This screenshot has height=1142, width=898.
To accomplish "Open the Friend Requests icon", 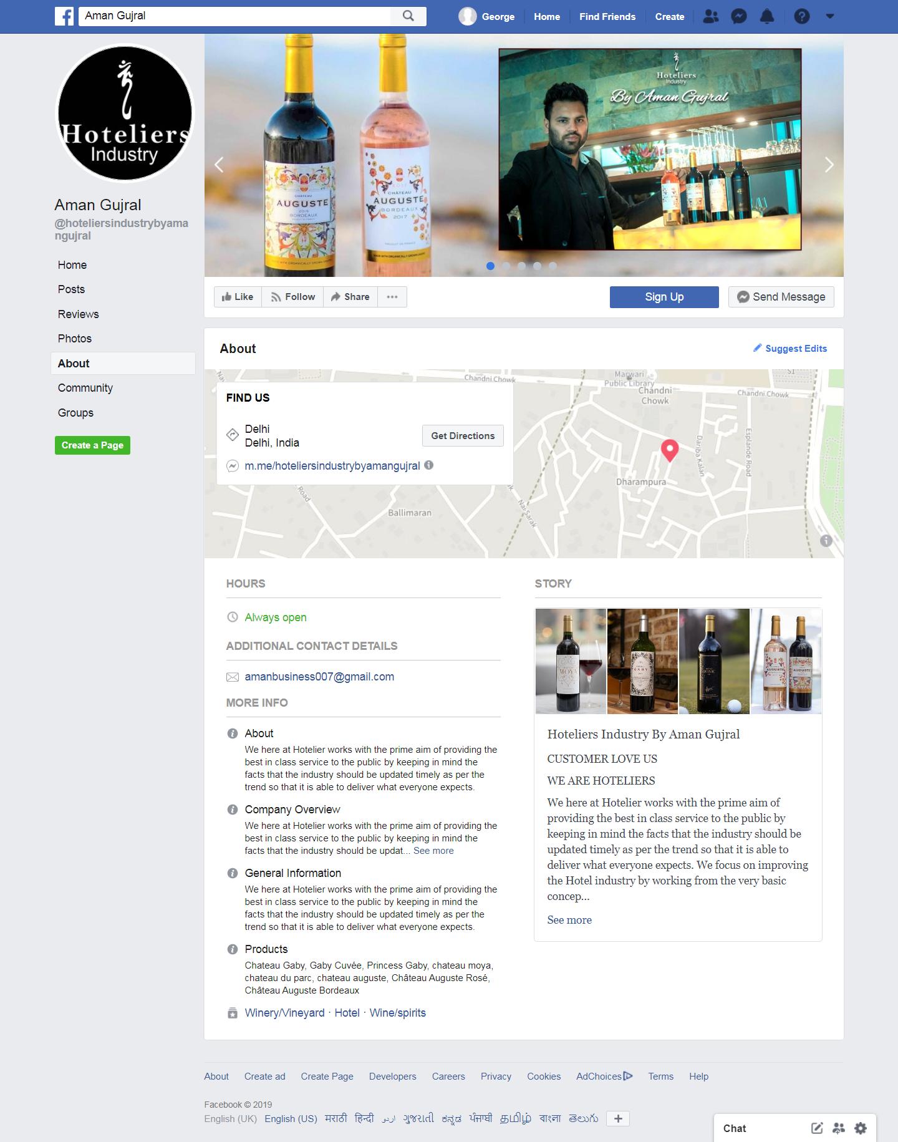I will [711, 16].
